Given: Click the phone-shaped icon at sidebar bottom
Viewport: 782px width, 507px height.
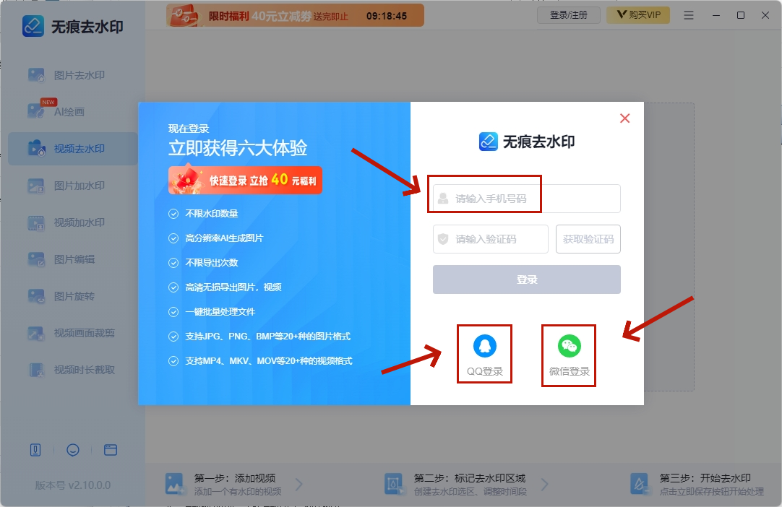Looking at the screenshot, I should [35, 450].
